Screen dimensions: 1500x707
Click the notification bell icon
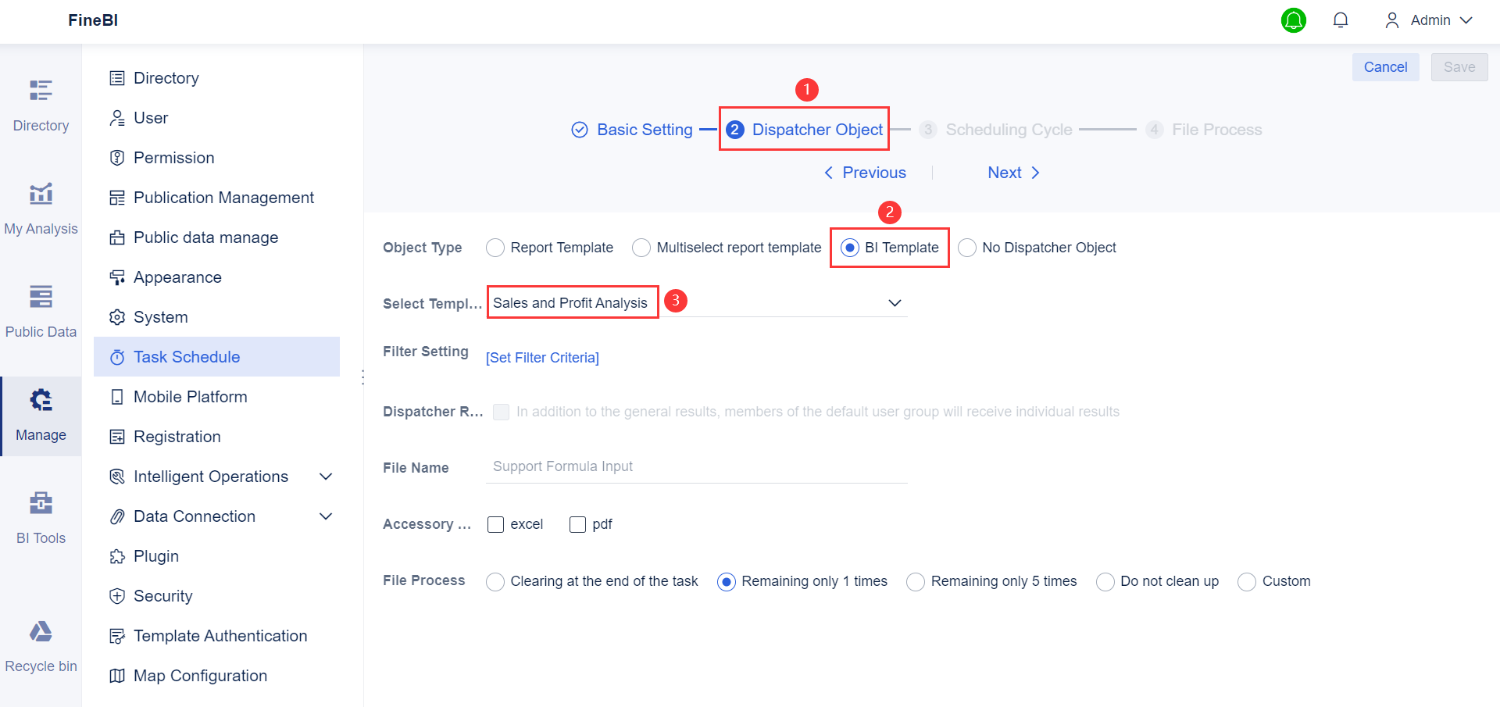click(x=1341, y=20)
